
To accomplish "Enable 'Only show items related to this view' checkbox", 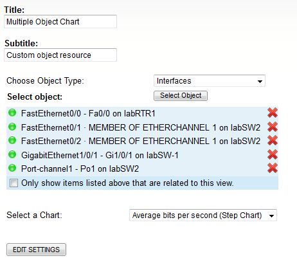I will [x=14, y=183].
